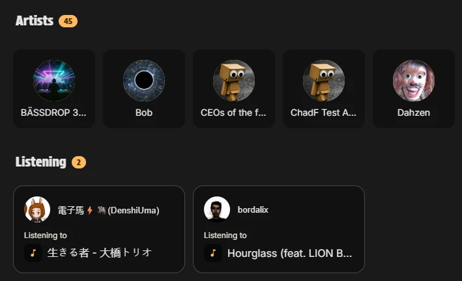Screen dimensions: 462x281
Task: Select the Bob artist name label
Action: click(144, 113)
